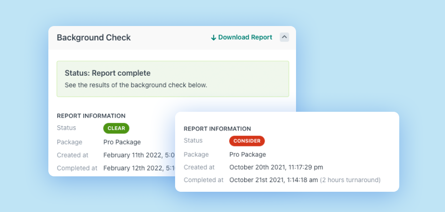Collapse the Background Check panel with the chevron
Image resolution: width=445 pixels, height=212 pixels.
(x=284, y=37)
